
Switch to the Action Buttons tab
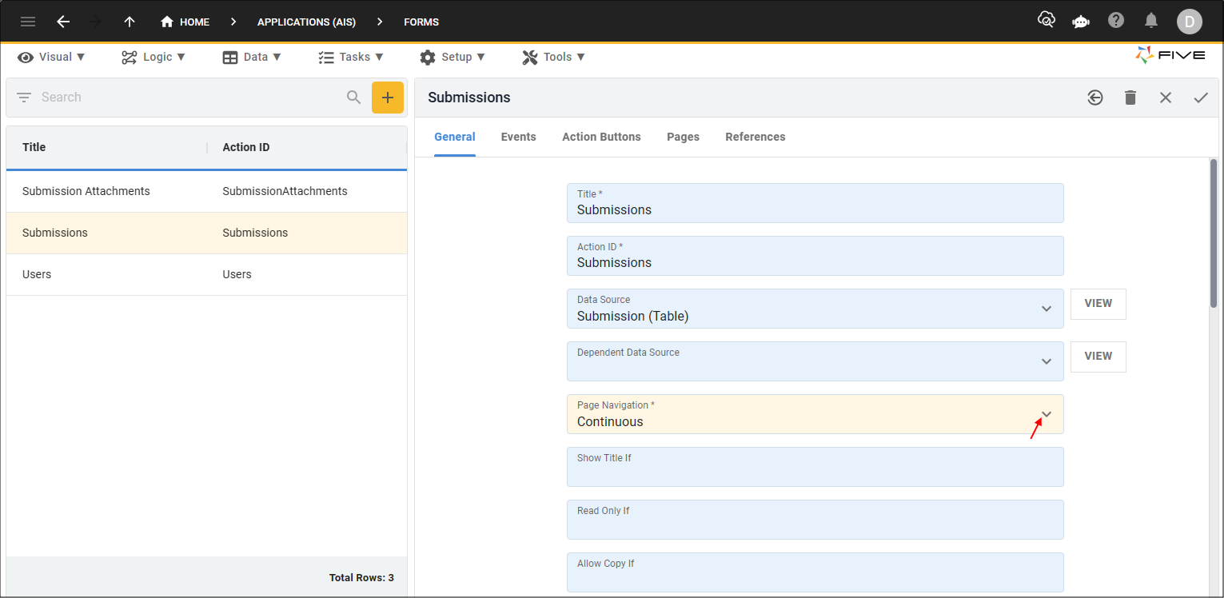(601, 137)
